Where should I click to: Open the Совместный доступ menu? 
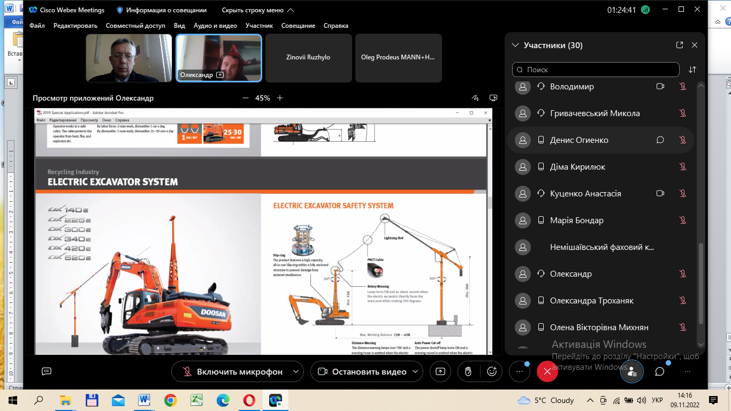[x=136, y=26]
